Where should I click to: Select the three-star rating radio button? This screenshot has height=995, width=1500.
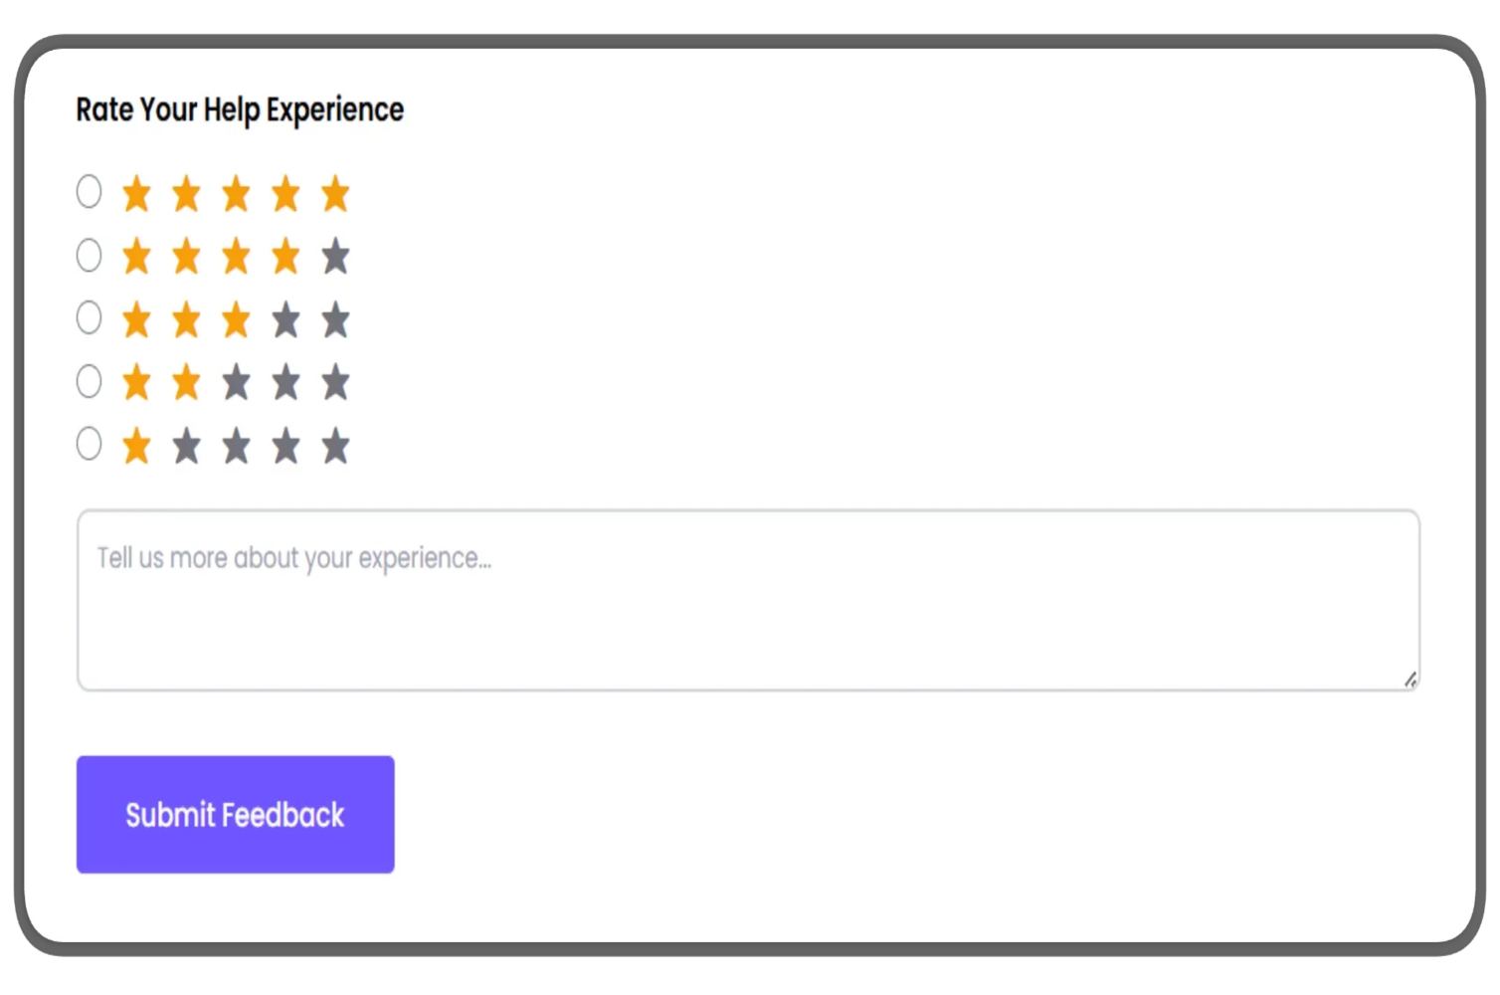click(x=89, y=317)
